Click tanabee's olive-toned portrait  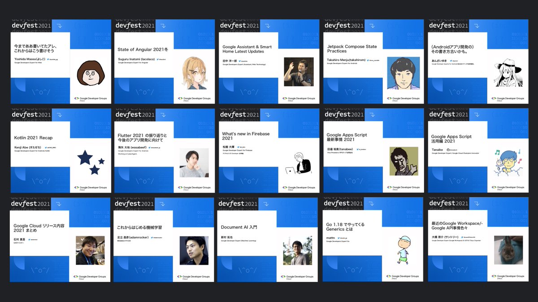pos(403,161)
